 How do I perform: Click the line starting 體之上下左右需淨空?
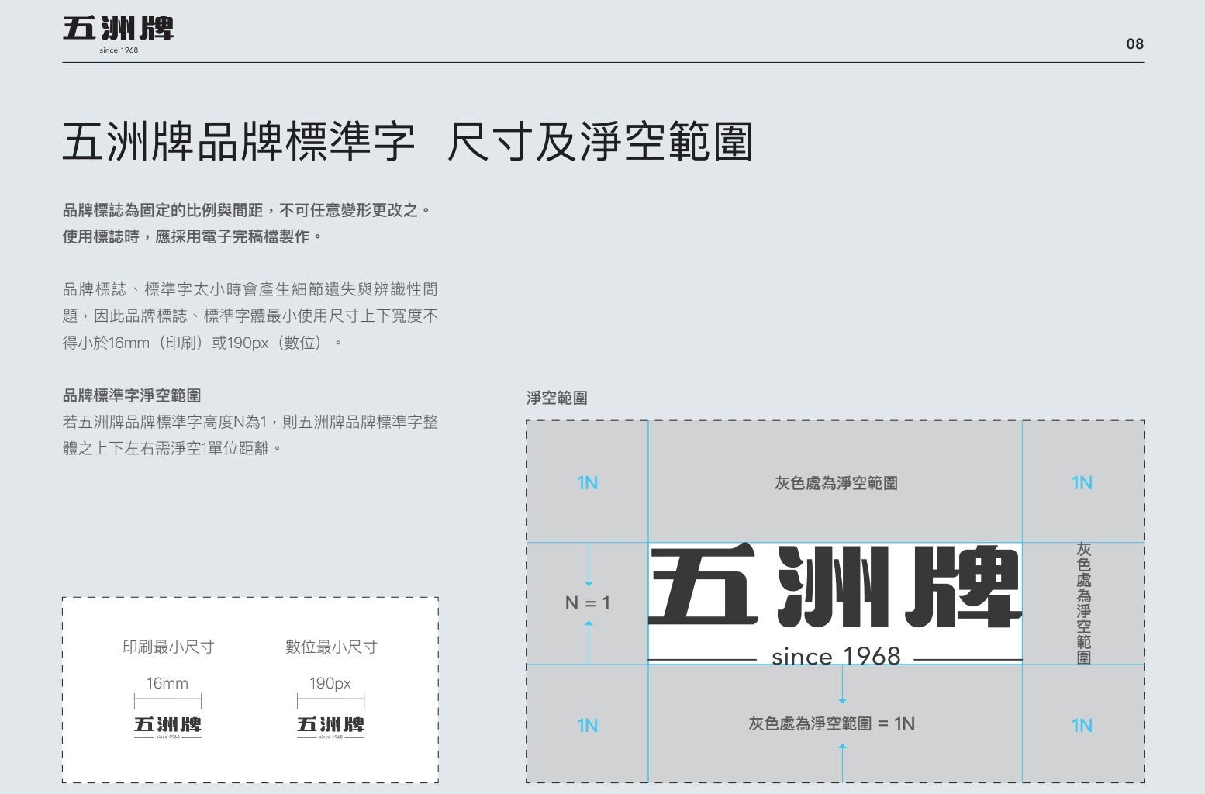click(x=172, y=448)
